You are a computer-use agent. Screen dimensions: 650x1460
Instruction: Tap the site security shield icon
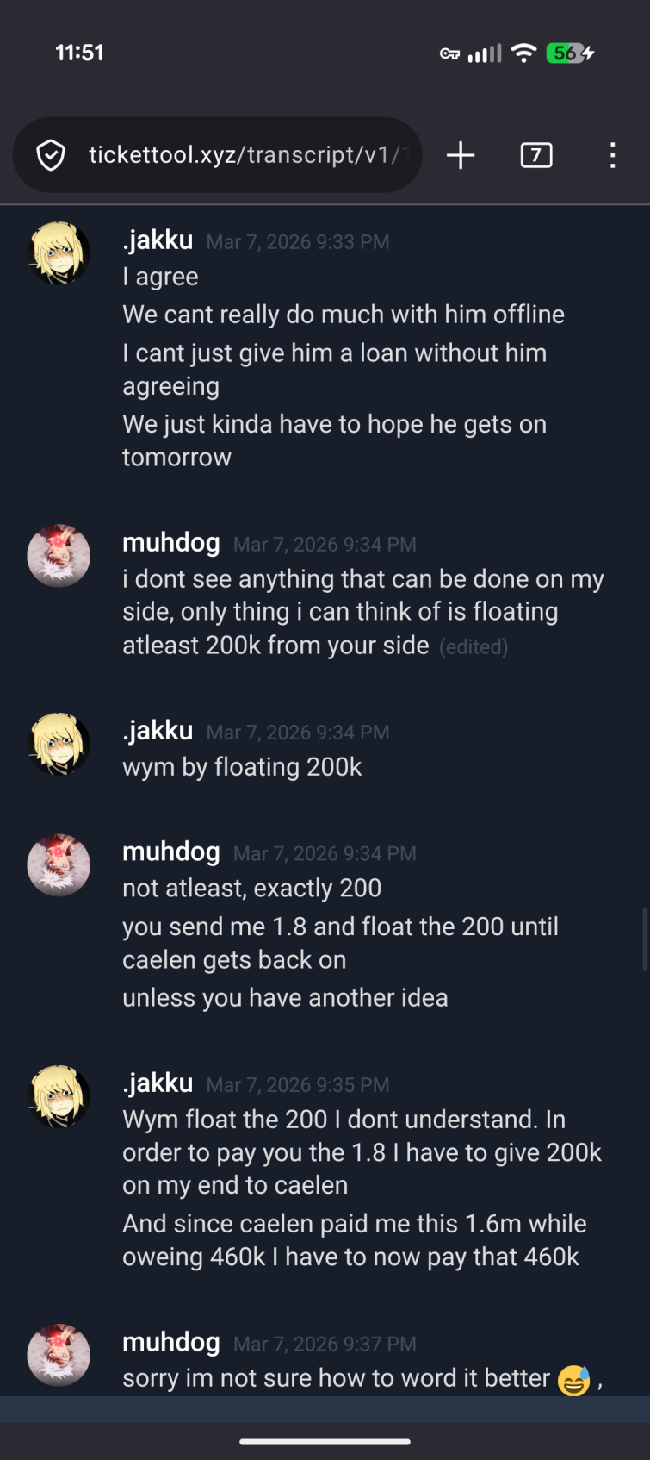(x=51, y=155)
